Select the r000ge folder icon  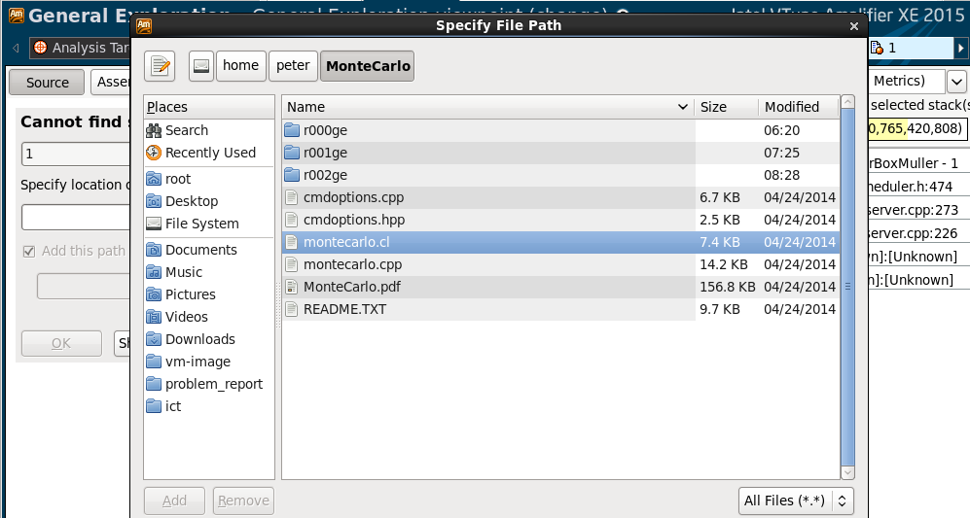coord(292,130)
